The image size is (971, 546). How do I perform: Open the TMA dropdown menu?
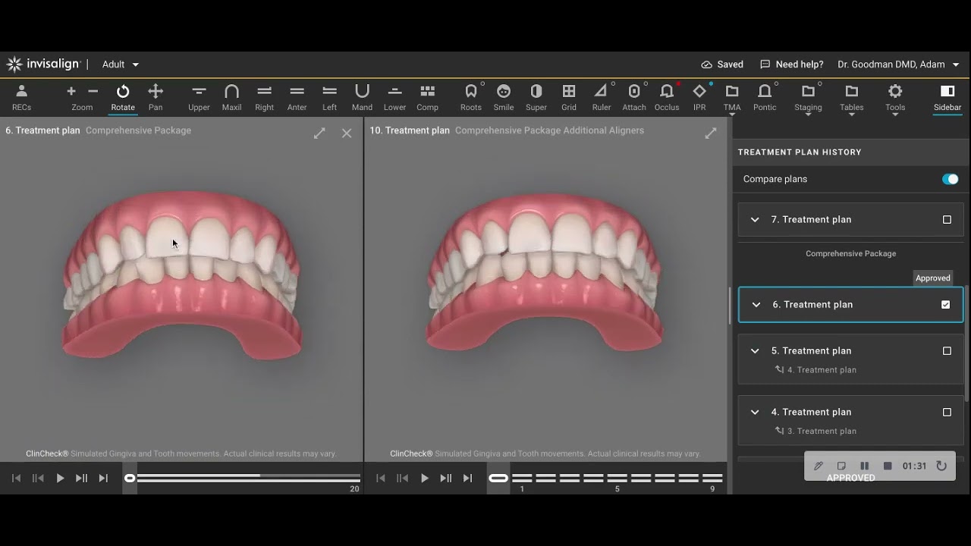732,99
